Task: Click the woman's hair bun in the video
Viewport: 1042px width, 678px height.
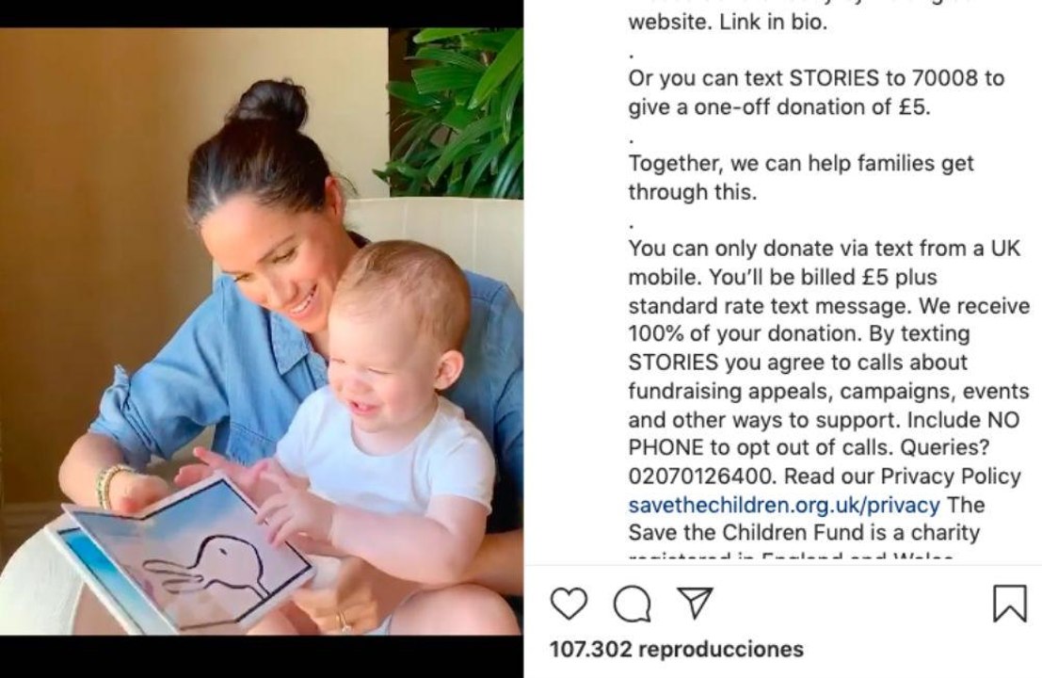Action: click(x=269, y=105)
